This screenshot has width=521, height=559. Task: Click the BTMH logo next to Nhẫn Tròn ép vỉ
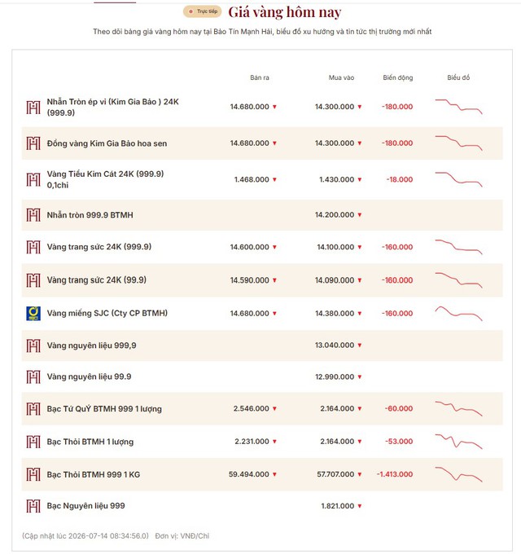tap(33, 108)
